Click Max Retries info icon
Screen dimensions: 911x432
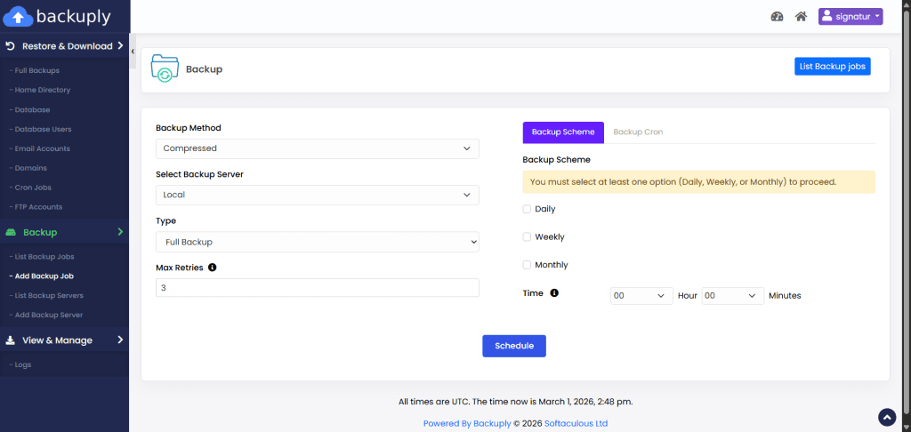(212, 268)
